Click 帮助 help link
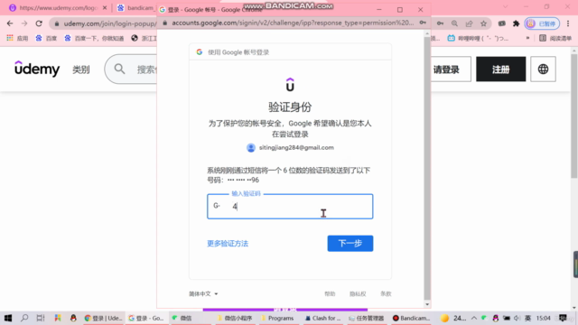 [x=330, y=293]
